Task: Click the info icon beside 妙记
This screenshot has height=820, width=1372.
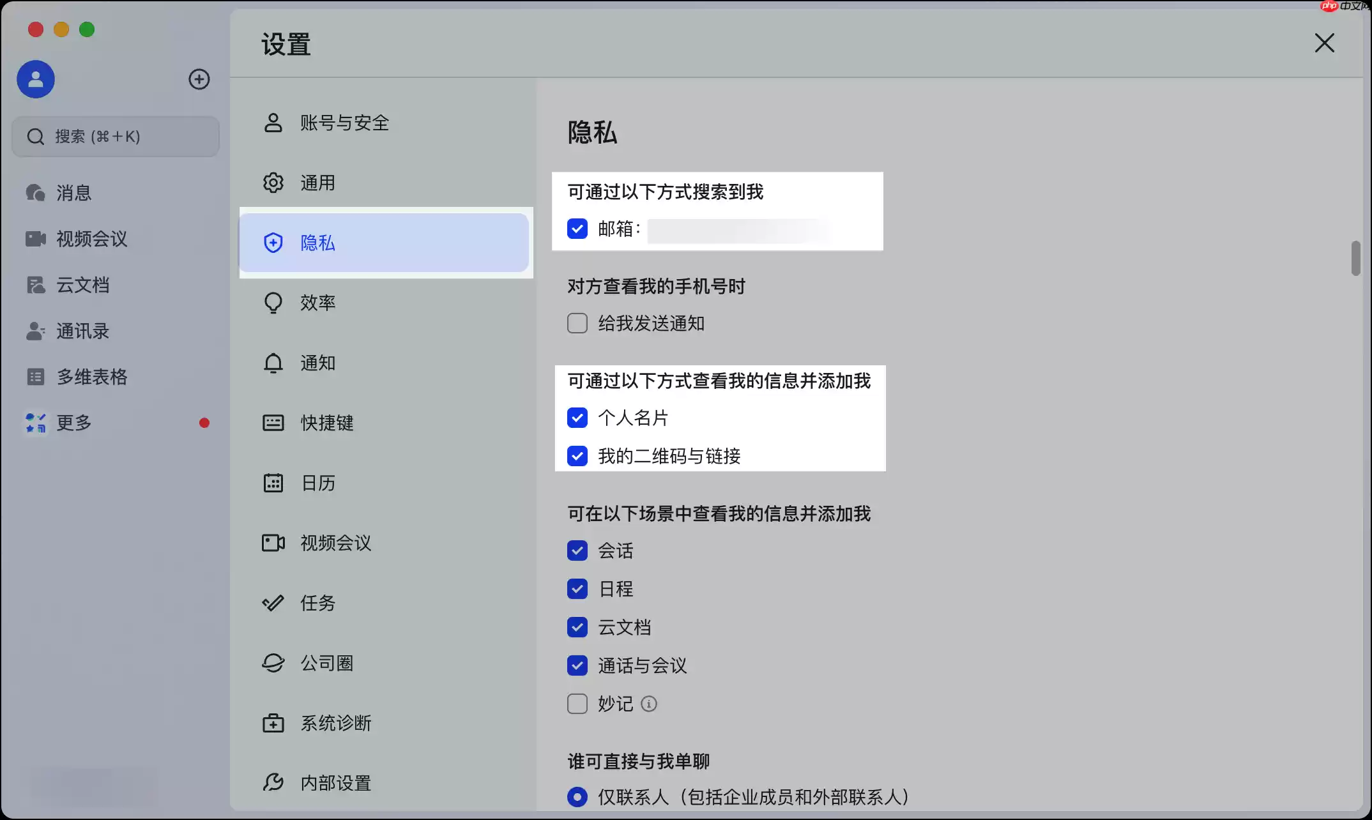Action: click(649, 704)
